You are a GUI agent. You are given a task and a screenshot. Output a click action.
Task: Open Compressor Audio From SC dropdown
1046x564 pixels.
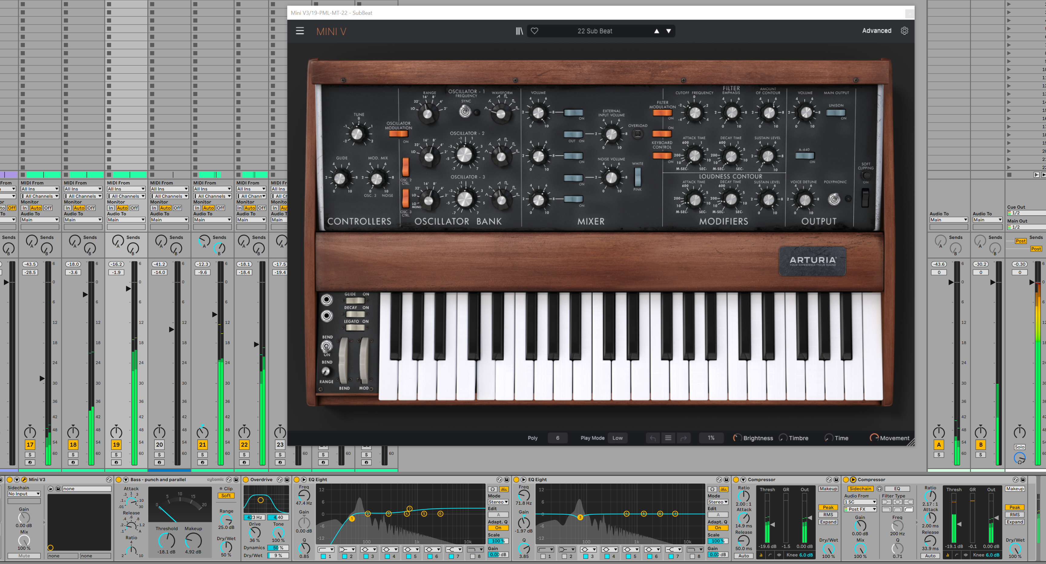click(x=860, y=502)
